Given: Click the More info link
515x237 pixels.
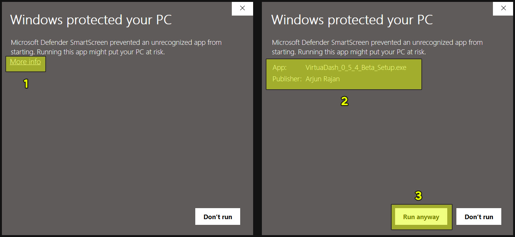Looking at the screenshot, I should tap(26, 62).
